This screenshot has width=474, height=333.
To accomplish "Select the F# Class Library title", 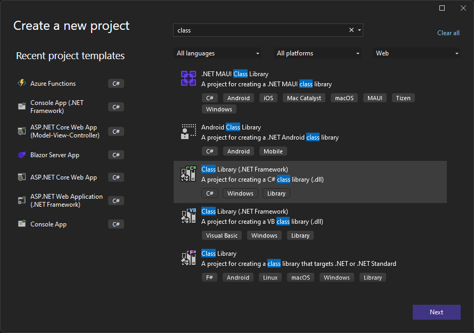I will coord(219,253).
